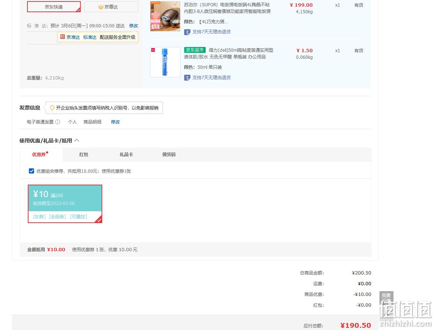
Task: Click 7-day return icon under rice cooker
Action: click(187, 32)
